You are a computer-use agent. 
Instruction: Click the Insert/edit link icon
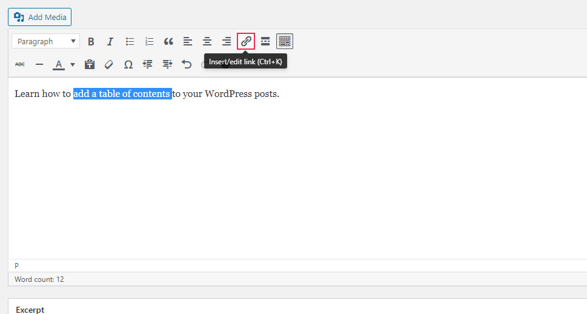pyautogui.click(x=246, y=41)
